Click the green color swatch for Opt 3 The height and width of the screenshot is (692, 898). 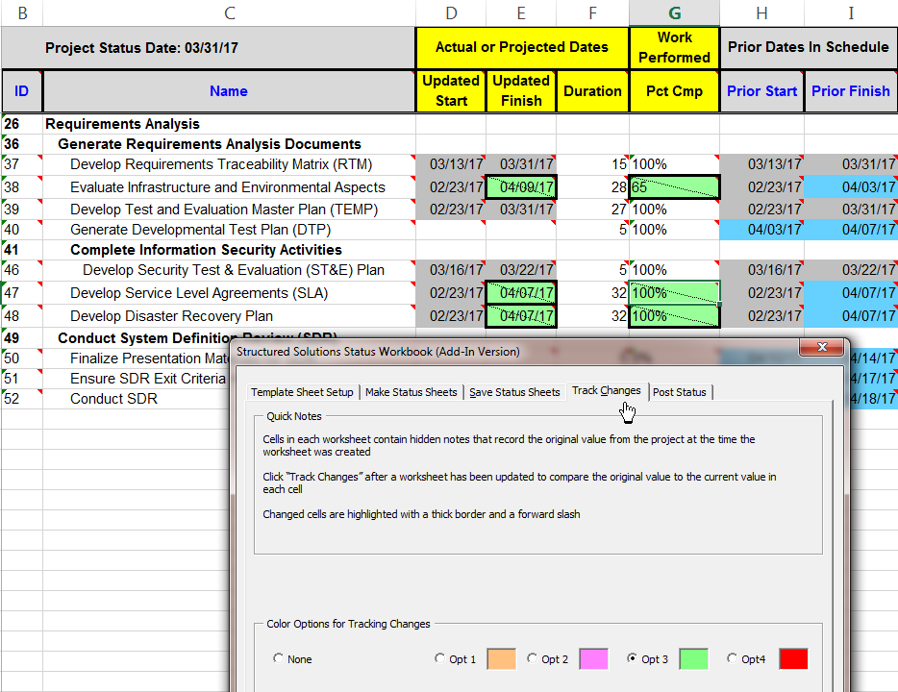point(693,658)
